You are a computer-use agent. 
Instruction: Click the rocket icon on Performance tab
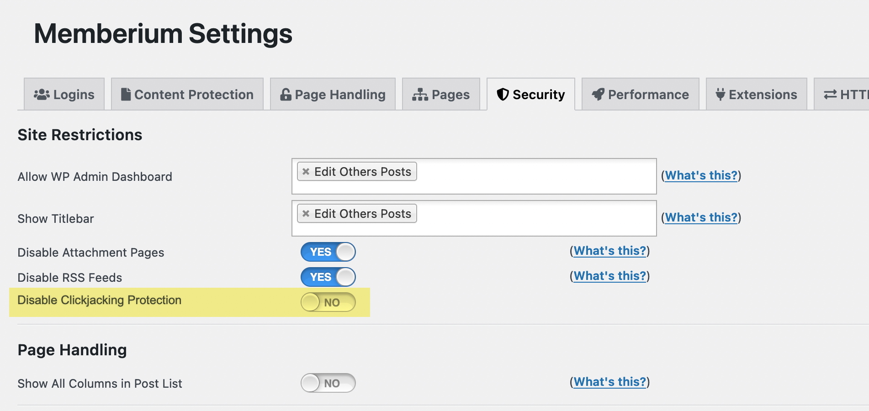(598, 94)
